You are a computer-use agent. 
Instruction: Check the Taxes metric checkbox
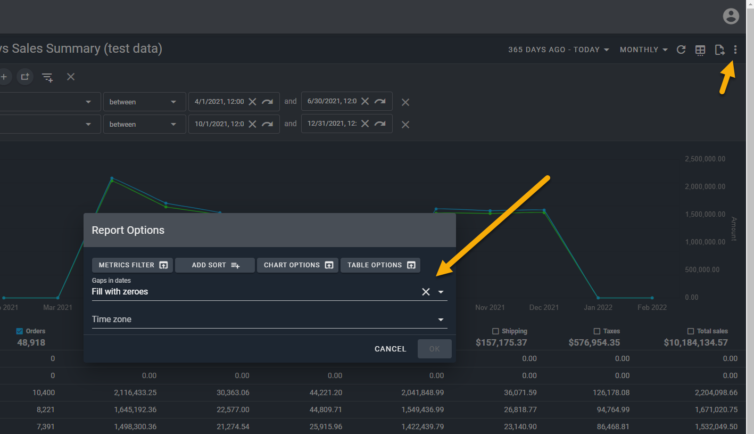tap(596, 331)
